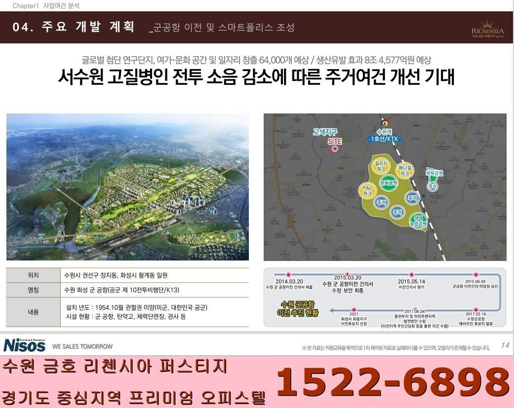Select the green 문화공원 circle on the map
Viewport: 514px width, 408px height.
pyautogui.click(x=389, y=183)
